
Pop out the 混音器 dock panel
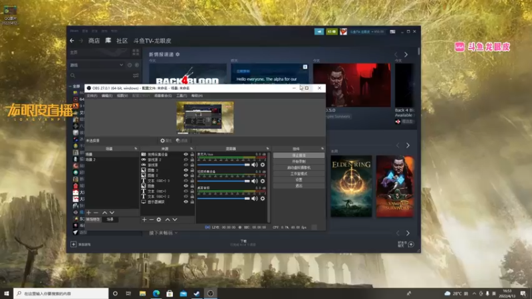pyautogui.click(x=267, y=148)
